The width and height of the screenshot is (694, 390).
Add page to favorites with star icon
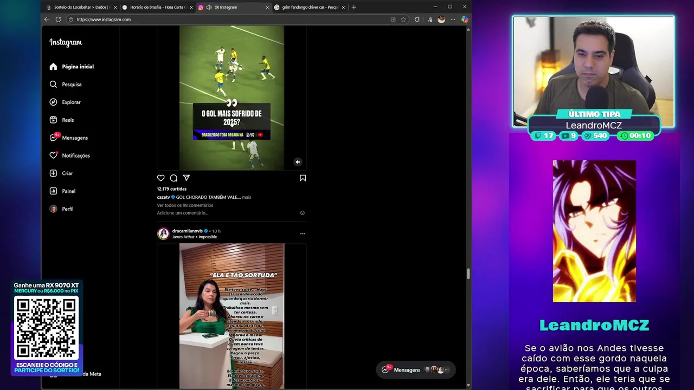pyautogui.click(x=403, y=19)
